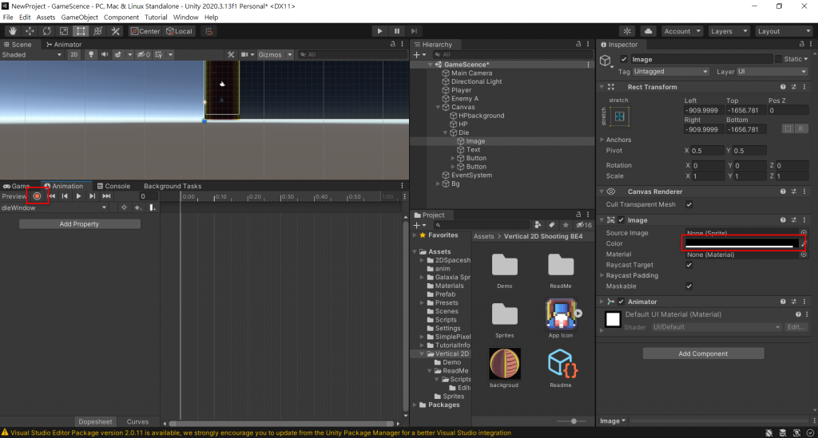Toggle the Static checkbox in Inspector
818x438 pixels.
coord(779,59)
